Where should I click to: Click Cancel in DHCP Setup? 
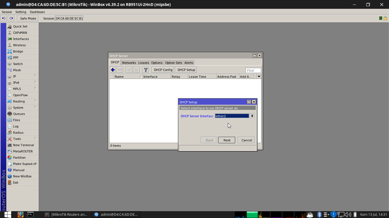247,140
